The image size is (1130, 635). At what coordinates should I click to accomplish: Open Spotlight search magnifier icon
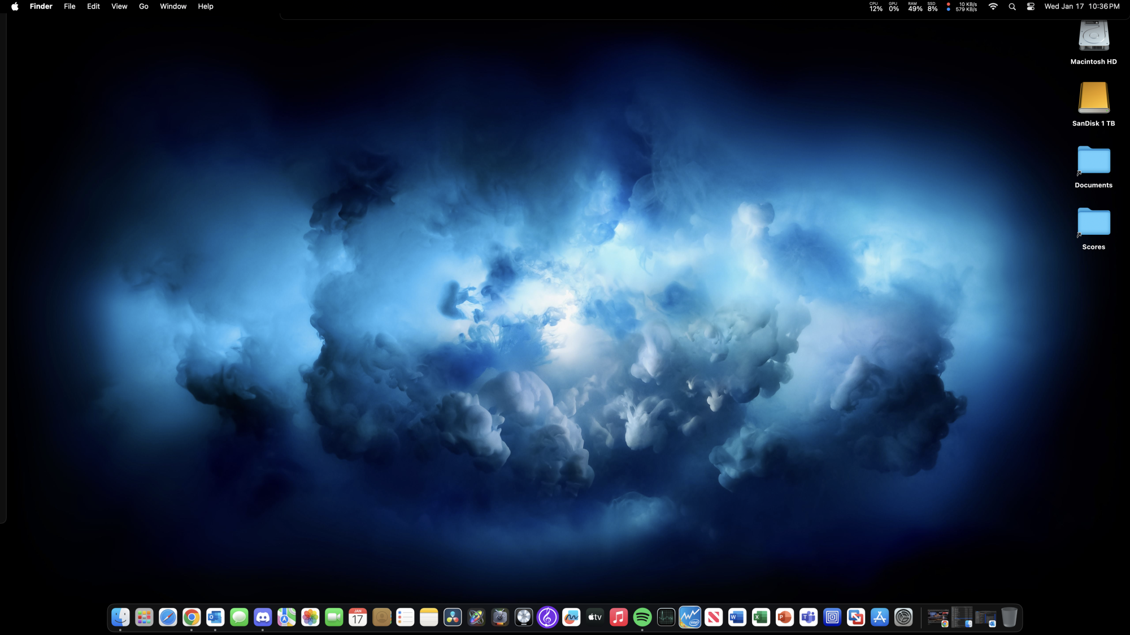click(1012, 7)
